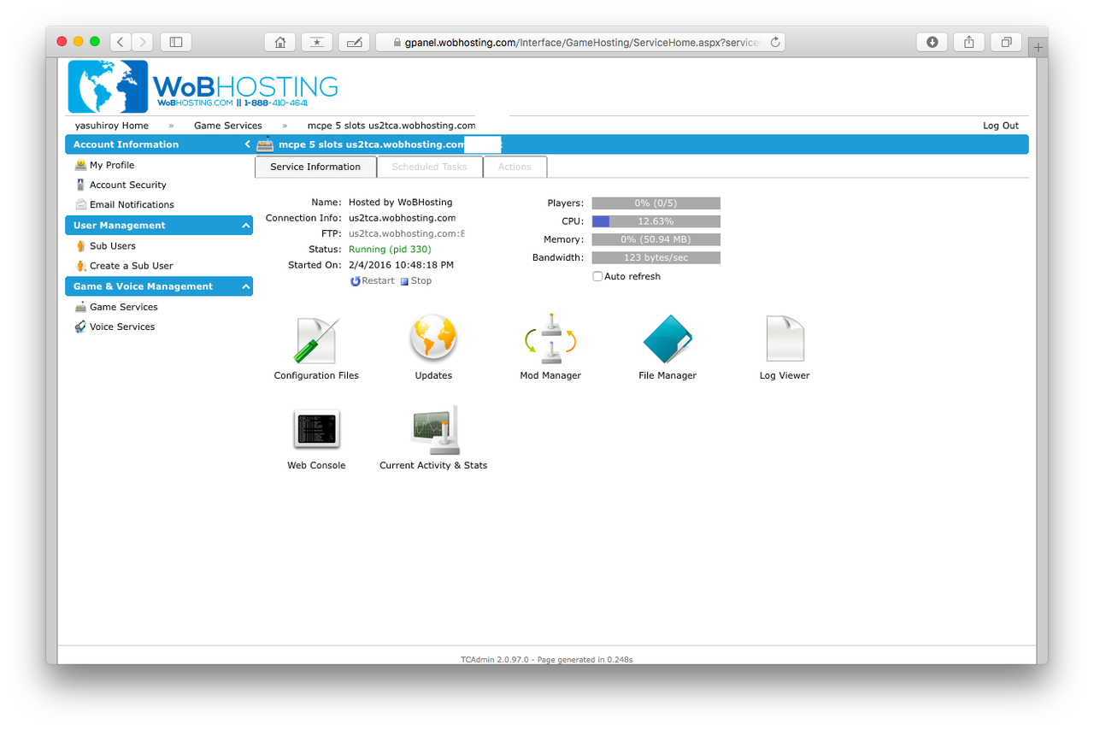Select the Service Information tab
The image size is (1094, 730).
(x=315, y=167)
